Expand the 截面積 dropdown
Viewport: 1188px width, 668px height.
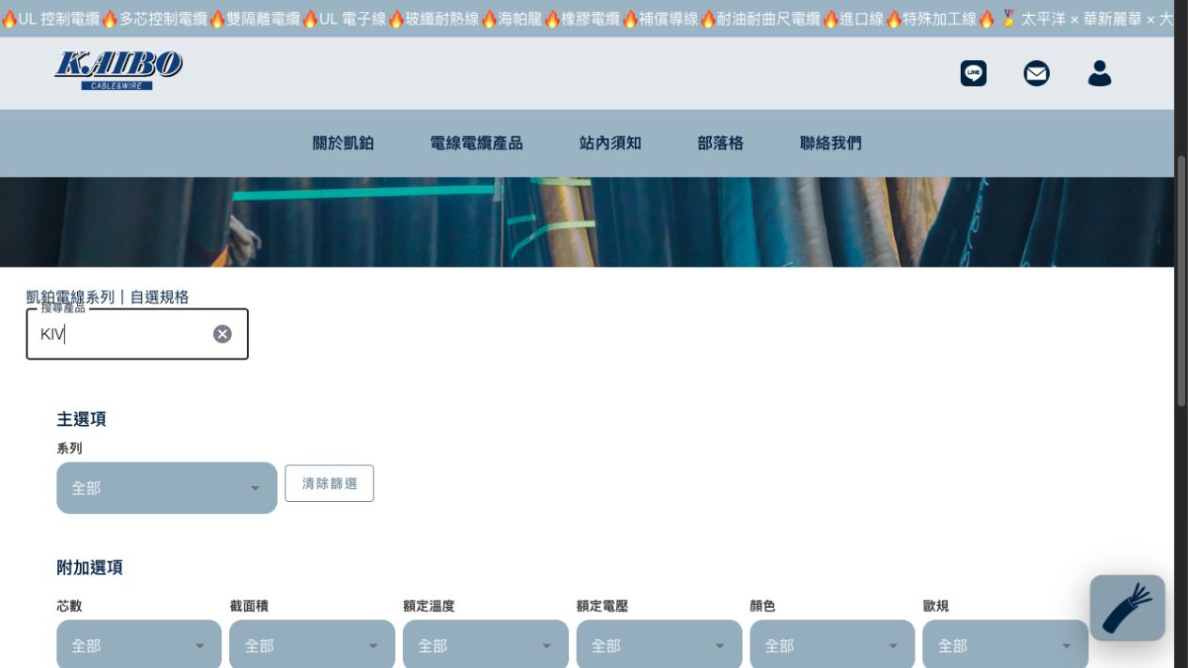pos(312,645)
